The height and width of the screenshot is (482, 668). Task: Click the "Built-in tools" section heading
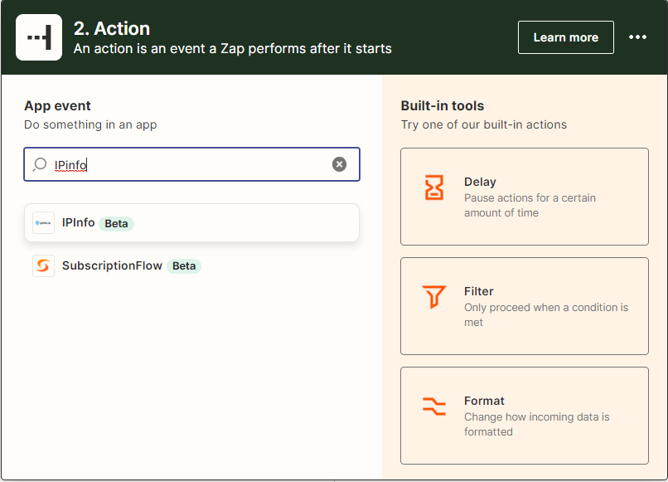tap(442, 106)
